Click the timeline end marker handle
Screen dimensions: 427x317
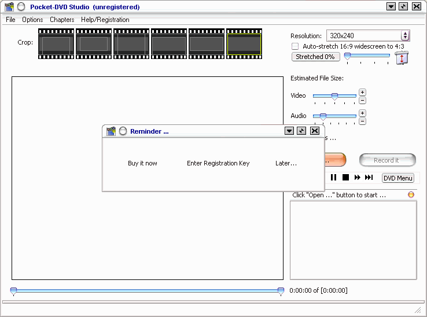point(281,292)
